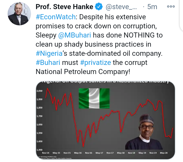Click the blue verified badge
The height and width of the screenshot is (162, 183).
[99, 7]
